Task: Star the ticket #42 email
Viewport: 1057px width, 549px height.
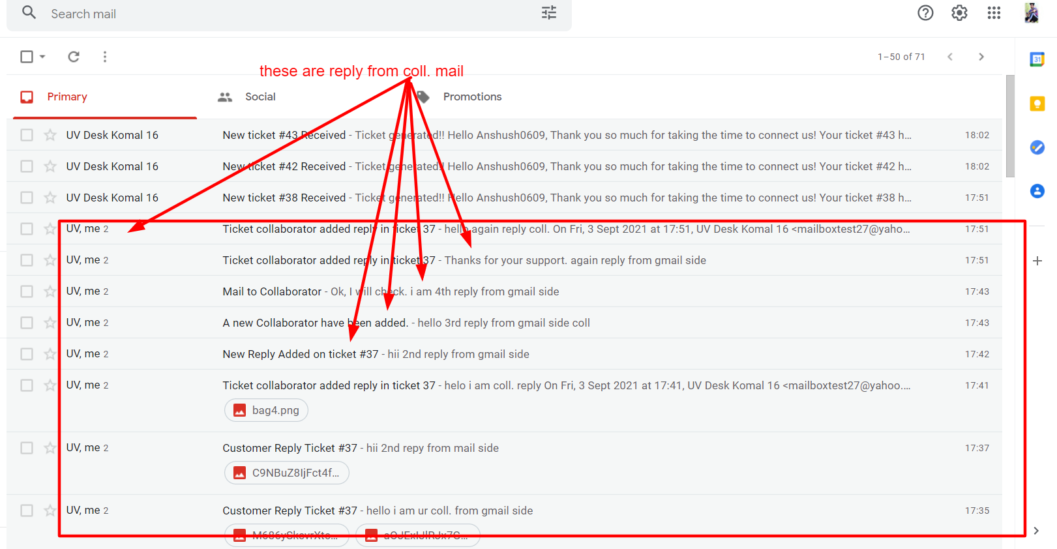Action: (x=50, y=166)
